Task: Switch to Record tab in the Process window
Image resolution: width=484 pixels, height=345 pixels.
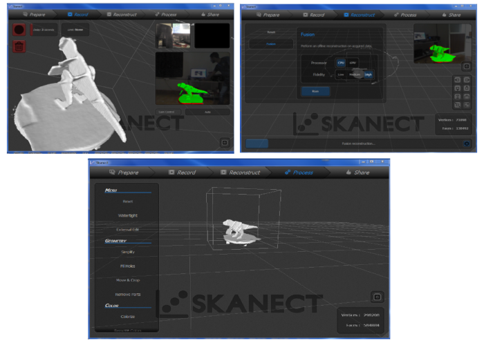Action: pos(182,172)
